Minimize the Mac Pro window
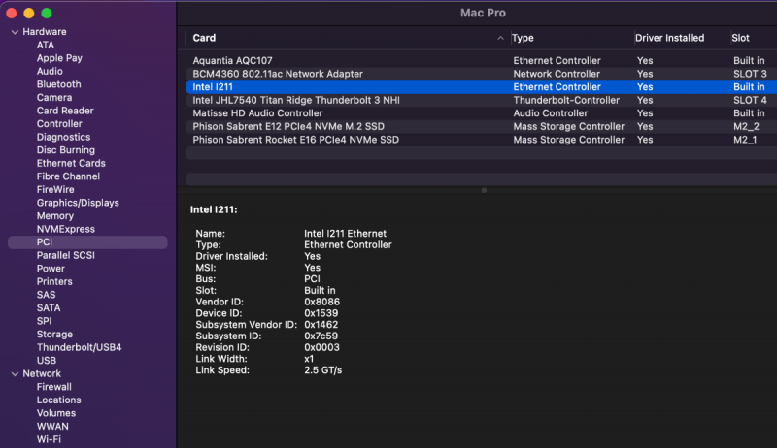Image resolution: width=777 pixels, height=448 pixels. pyautogui.click(x=29, y=14)
